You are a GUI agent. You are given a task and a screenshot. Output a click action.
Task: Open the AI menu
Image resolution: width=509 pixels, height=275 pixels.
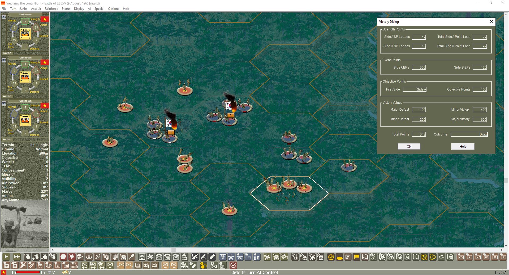click(x=89, y=9)
